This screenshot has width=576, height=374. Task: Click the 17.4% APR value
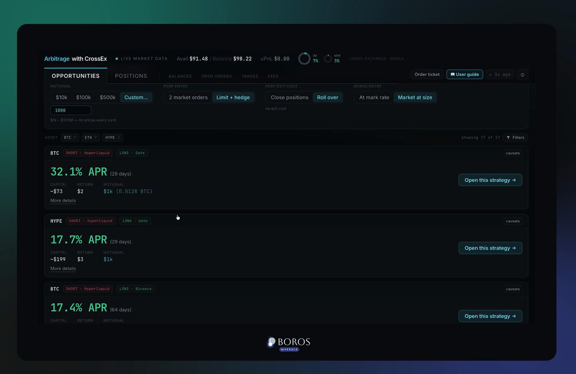78,308
